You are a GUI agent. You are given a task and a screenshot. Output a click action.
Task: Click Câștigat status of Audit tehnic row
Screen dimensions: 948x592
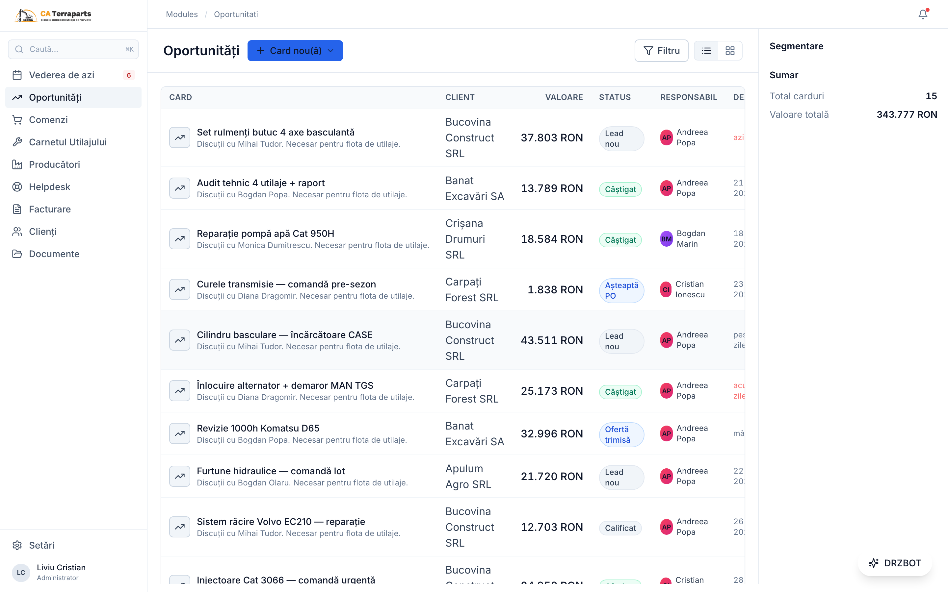coord(620,189)
